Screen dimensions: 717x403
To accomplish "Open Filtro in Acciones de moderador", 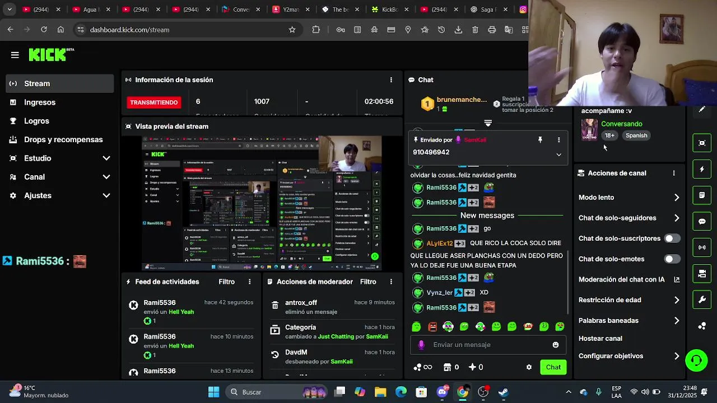I will 368,282.
